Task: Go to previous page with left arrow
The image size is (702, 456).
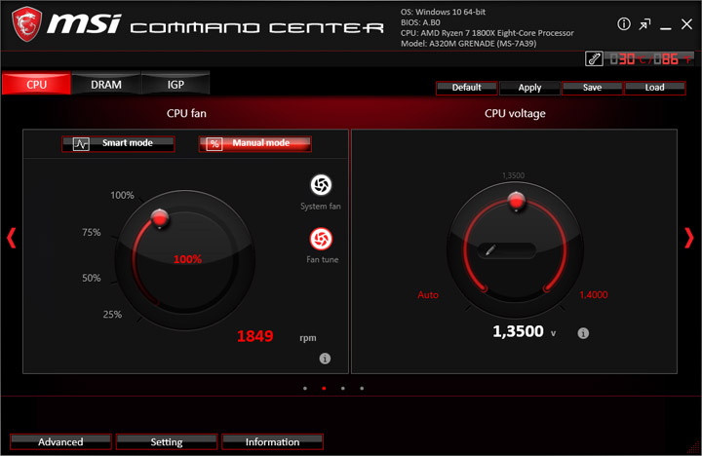Action: pyautogui.click(x=12, y=238)
